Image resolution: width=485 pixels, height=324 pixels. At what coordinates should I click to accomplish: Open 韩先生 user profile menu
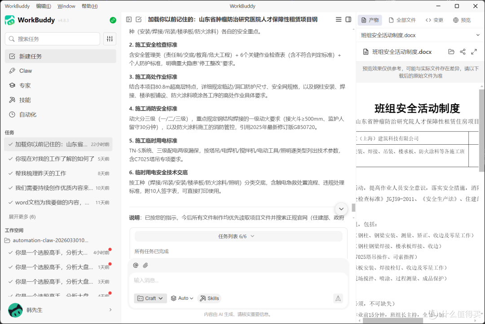click(x=60, y=310)
